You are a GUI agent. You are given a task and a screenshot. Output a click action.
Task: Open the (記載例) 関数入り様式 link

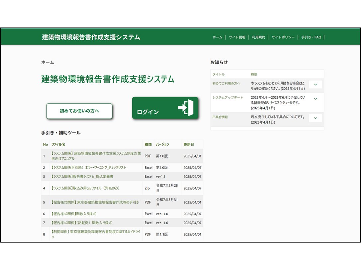[x=81, y=223]
